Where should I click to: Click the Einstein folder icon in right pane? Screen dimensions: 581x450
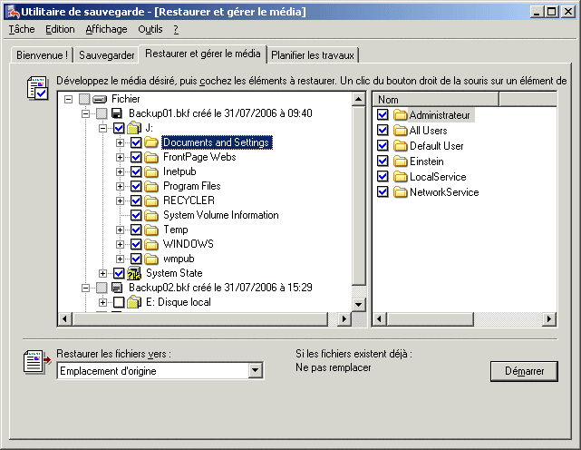(400, 161)
